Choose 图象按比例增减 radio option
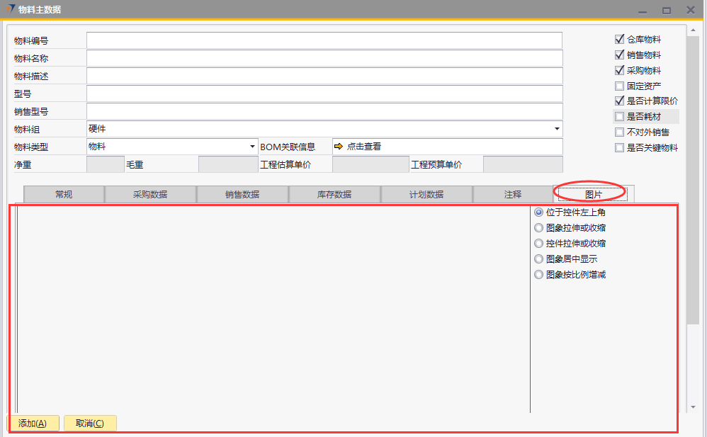707x437 pixels. (x=539, y=275)
